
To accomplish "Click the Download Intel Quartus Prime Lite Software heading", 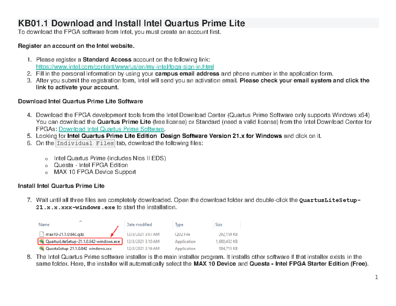I will pyautogui.click(x=80, y=101).
